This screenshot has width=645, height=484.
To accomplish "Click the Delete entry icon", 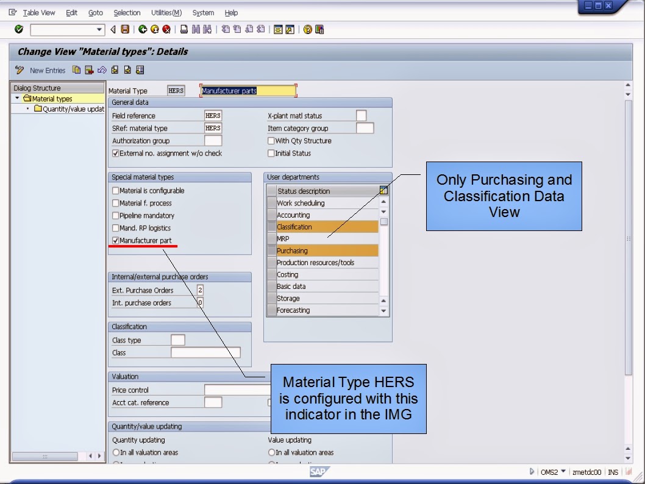I will tap(89, 70).
